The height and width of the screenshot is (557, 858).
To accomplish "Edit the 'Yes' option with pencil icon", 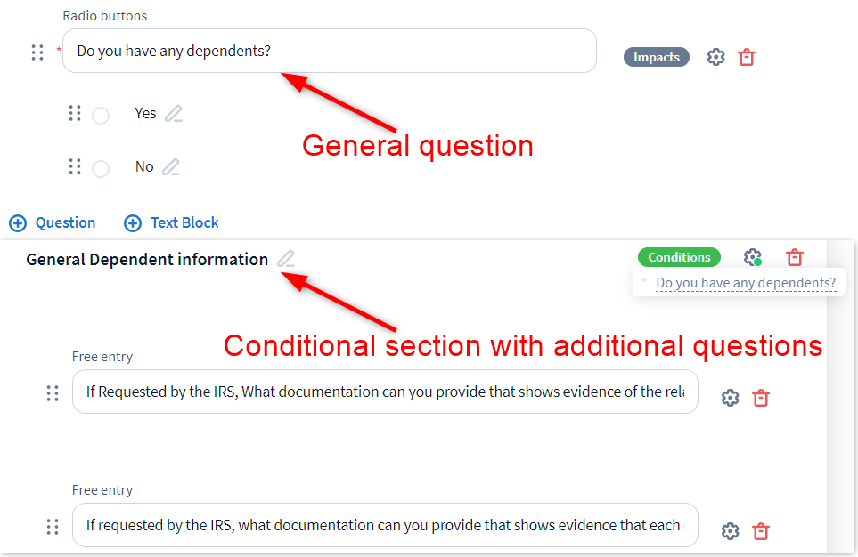I will point(174,114).
